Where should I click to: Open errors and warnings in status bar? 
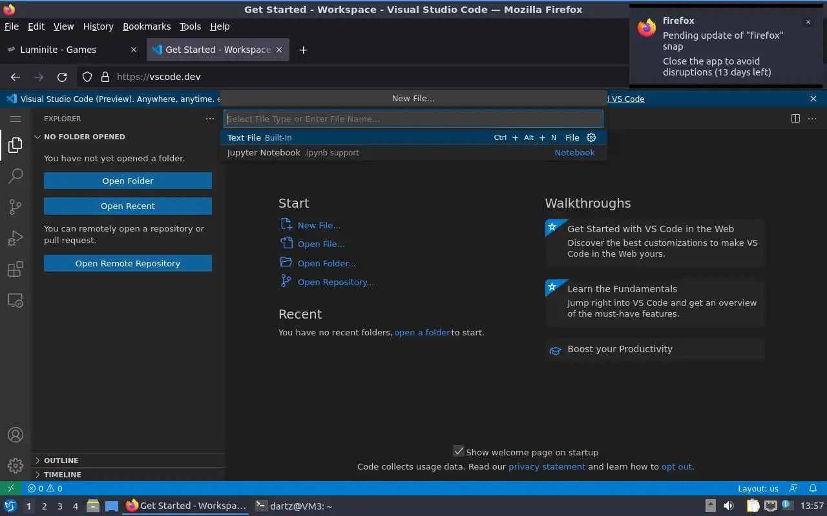[x=45, y=488]
